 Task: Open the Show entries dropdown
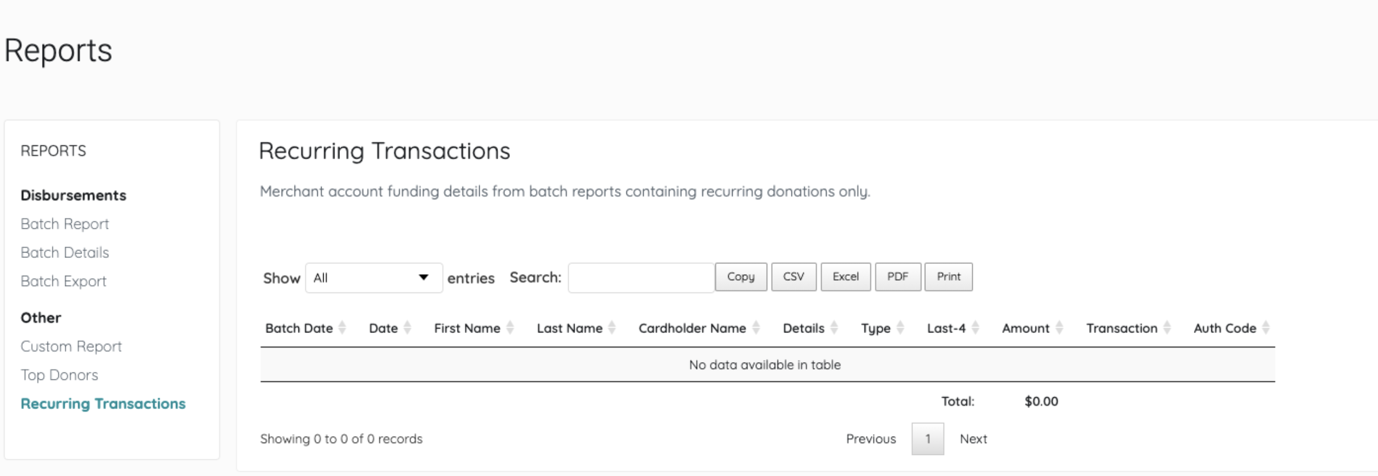pos(373,278)
